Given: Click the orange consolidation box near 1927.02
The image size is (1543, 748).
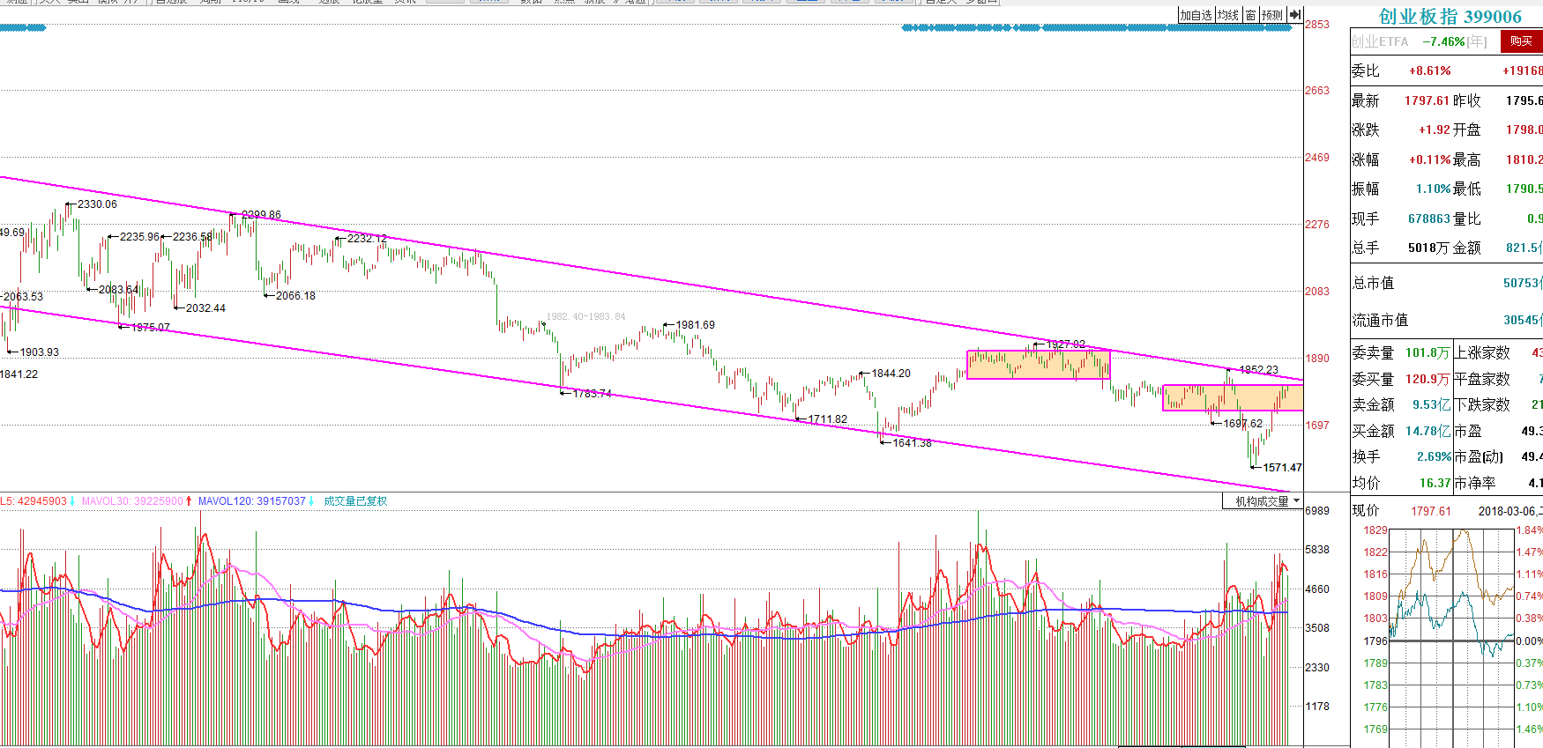Looking at the screenshot, I should pyautogui.click(x=1039, y=365).
